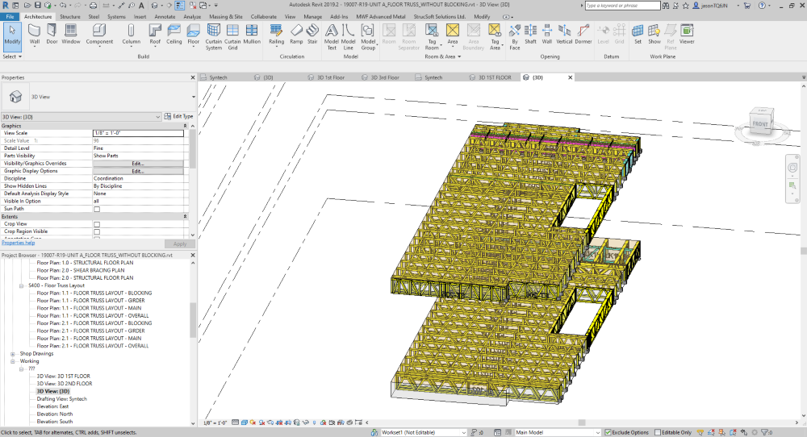Click Edit for Visibility/Graphics Overrides
Viewport: 807px width, 437px height.
(x=138, y=164)
